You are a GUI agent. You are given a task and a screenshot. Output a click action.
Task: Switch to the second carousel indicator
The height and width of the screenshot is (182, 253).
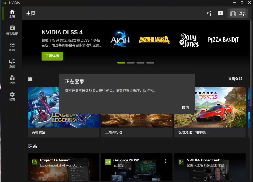131,63
